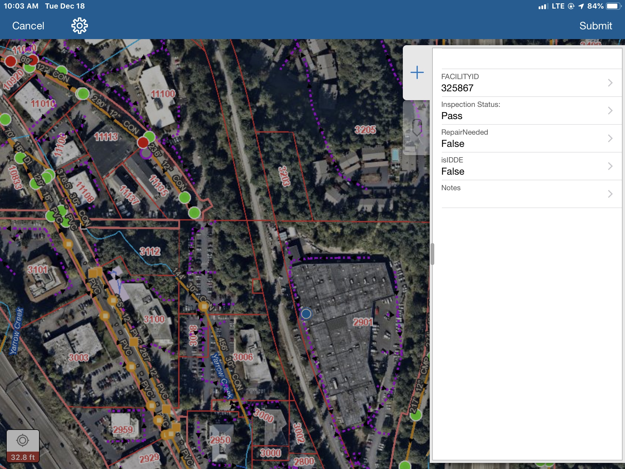Image resolution: width=625 pixels, height=469 pixels.
Task: Toggle the isIDDE False value
Action: [x=453, y=171]
